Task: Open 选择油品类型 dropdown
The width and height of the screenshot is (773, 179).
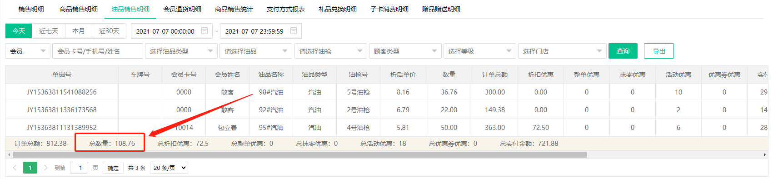Action: (x=181, y=51)
